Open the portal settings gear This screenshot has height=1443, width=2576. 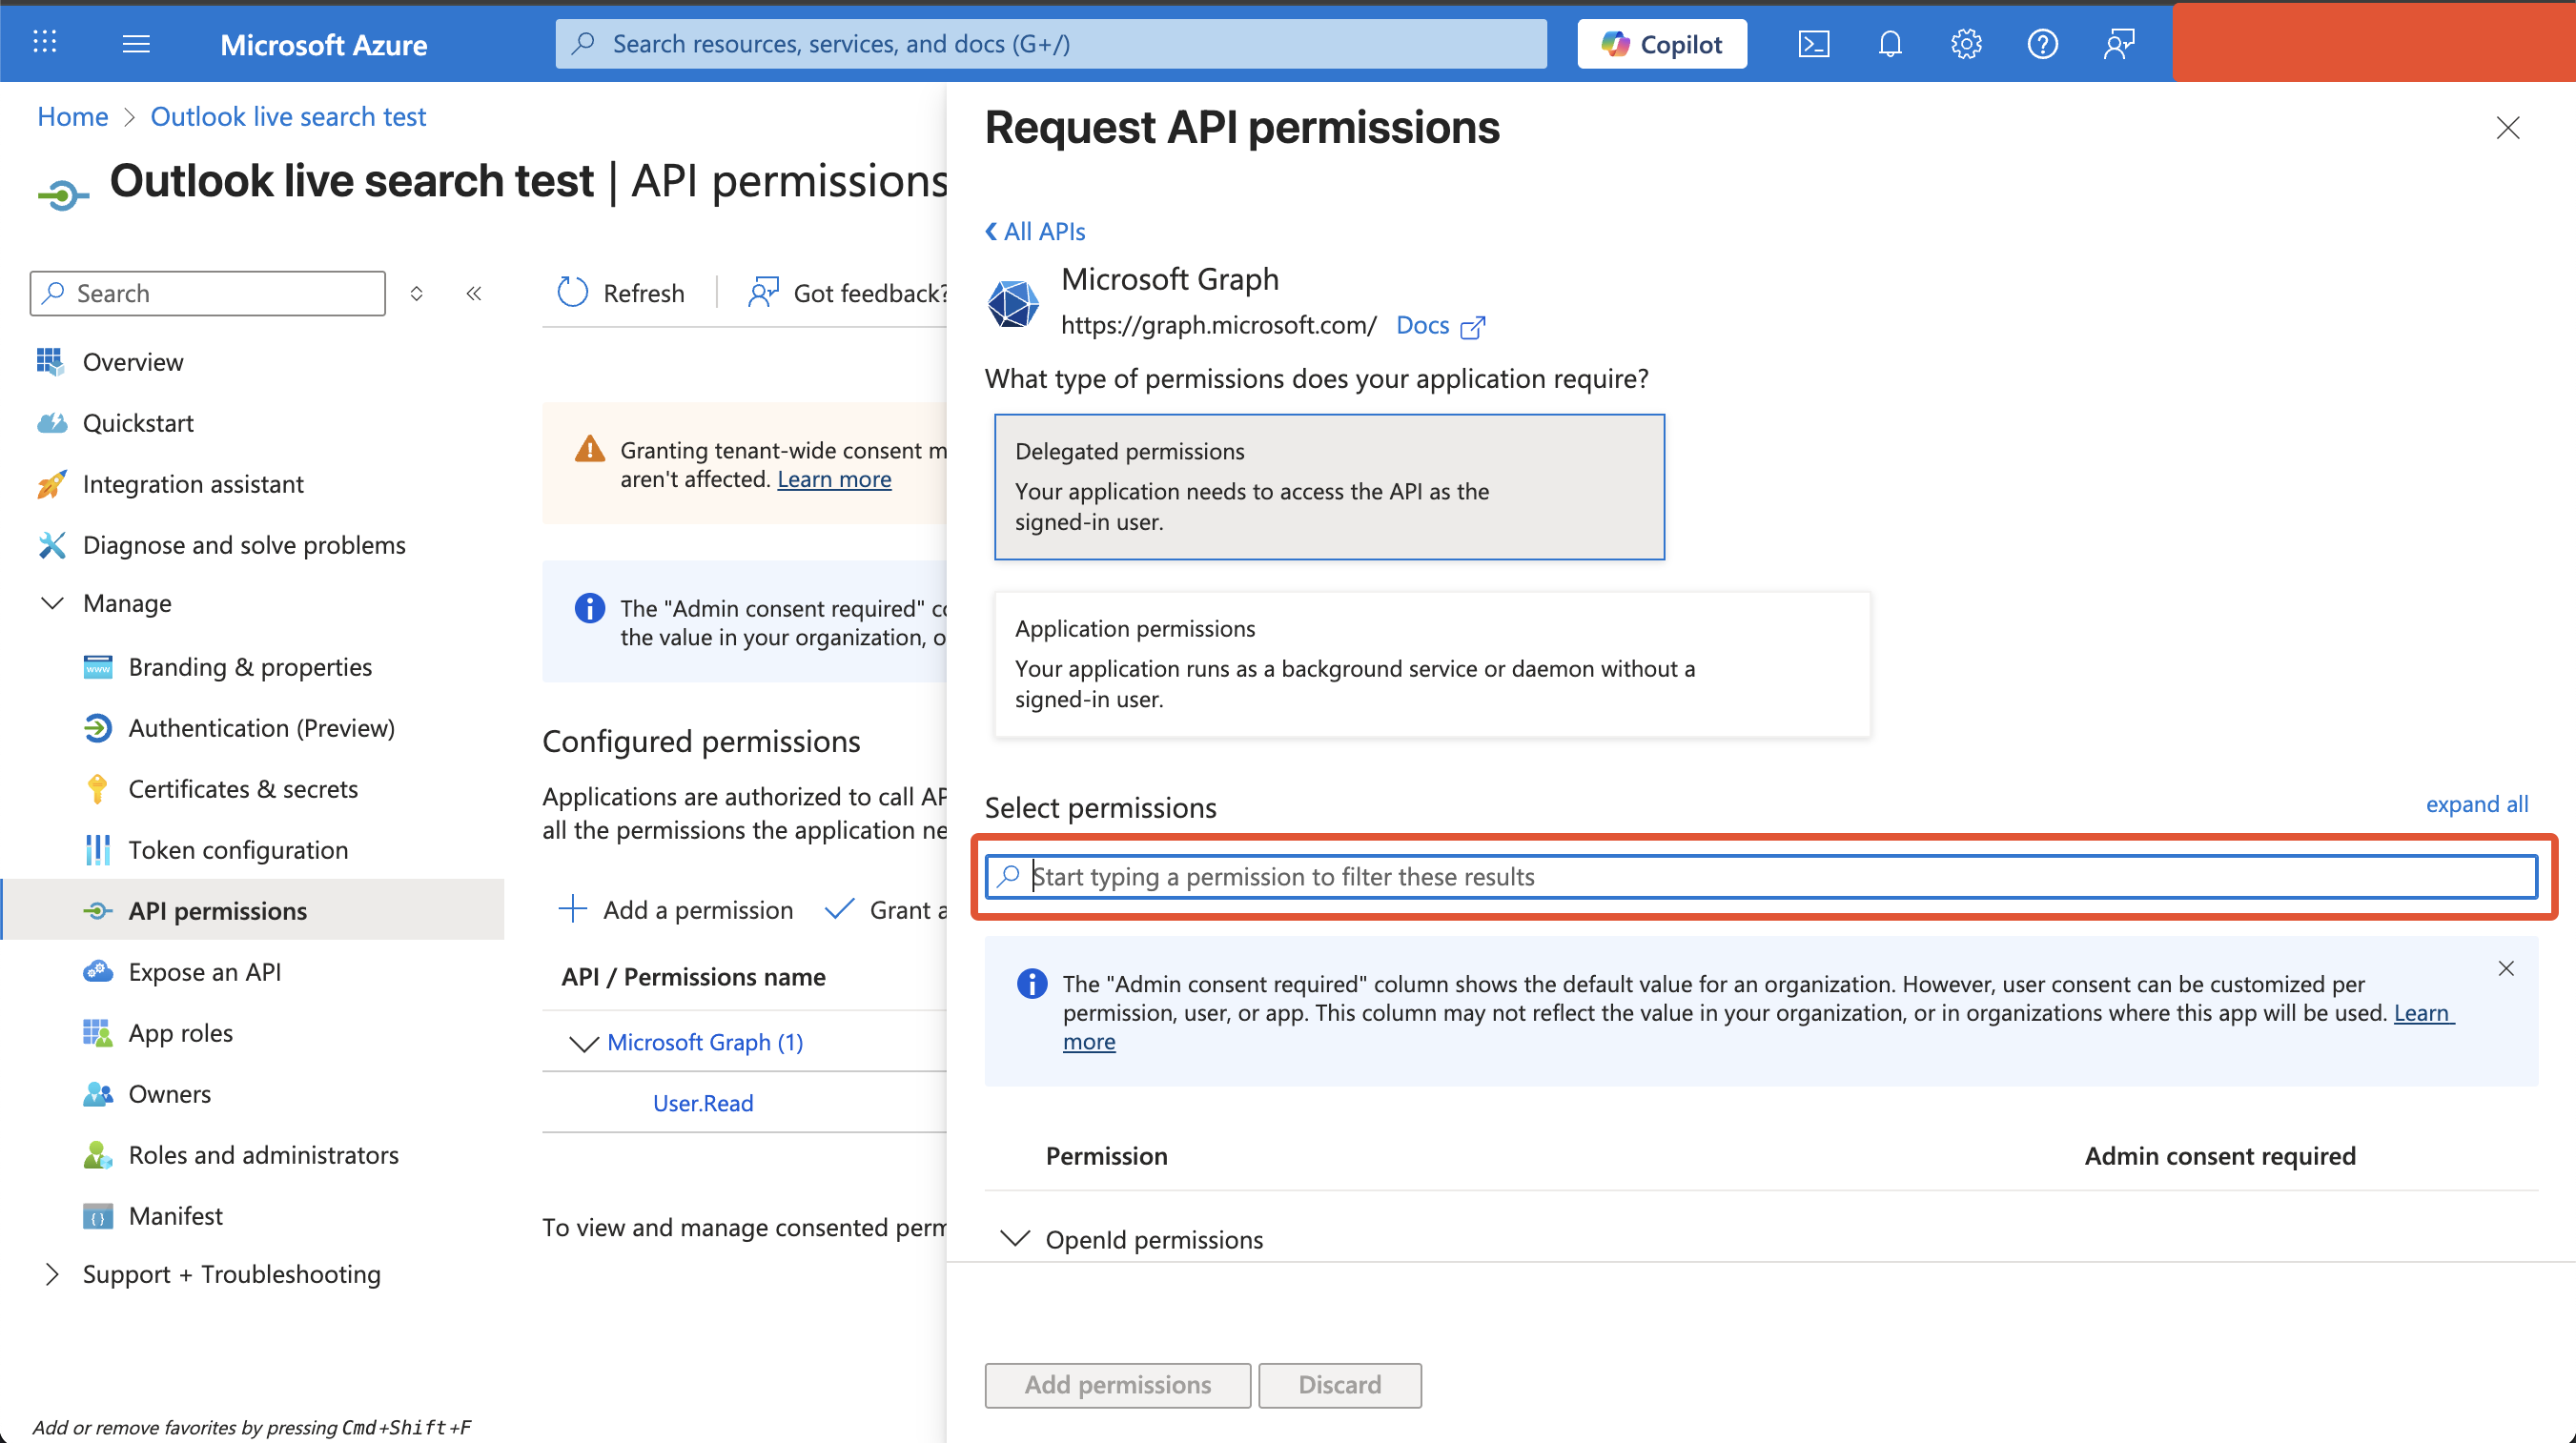tap(1965, 44)
